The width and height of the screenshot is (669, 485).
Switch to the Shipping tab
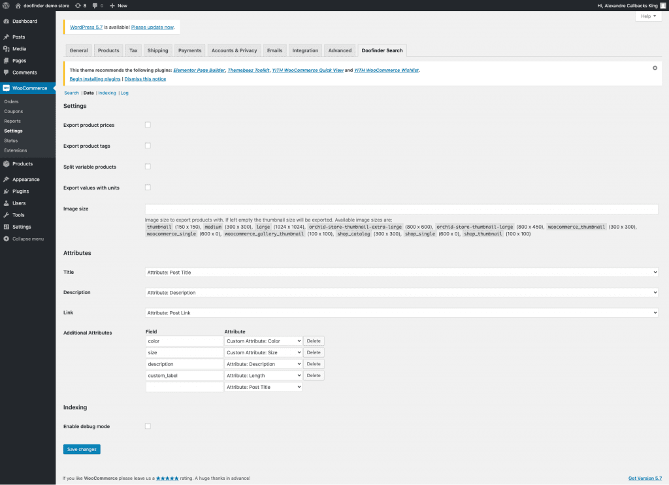click(157, 50)
